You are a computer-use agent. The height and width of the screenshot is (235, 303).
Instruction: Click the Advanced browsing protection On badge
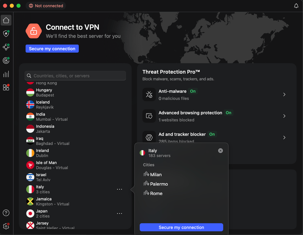point(228,113)
